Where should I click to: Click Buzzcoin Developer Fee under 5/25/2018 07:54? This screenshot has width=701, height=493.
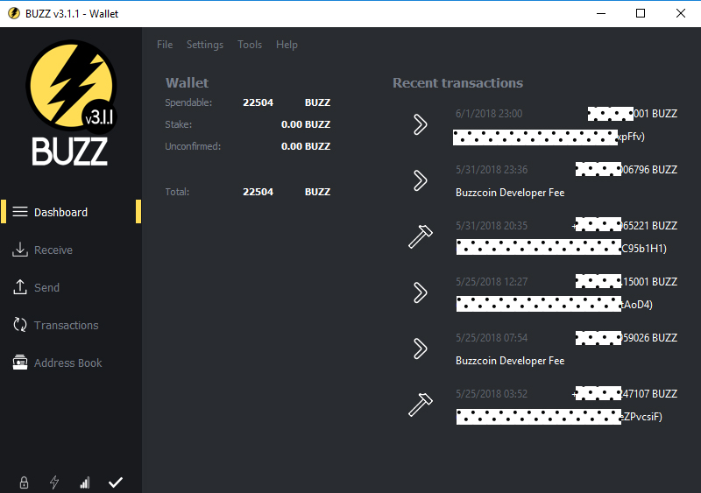(510, 361)
